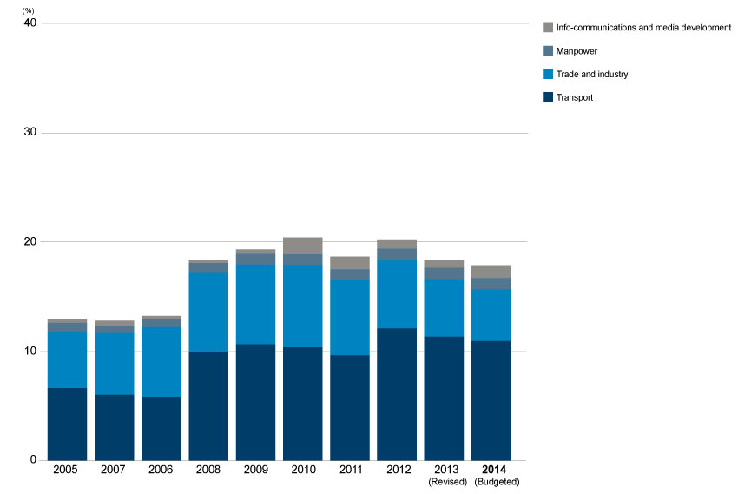738x494 pixels.
Task: Select the Transport legend label
Action: click(x=575, y=98)
